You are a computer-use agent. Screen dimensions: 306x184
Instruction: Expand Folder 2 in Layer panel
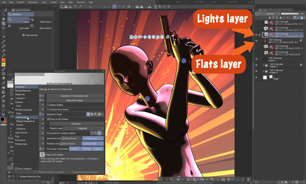[x=263, y=72]
